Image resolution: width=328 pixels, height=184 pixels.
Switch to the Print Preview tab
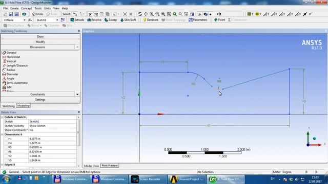tap(110, 166)
